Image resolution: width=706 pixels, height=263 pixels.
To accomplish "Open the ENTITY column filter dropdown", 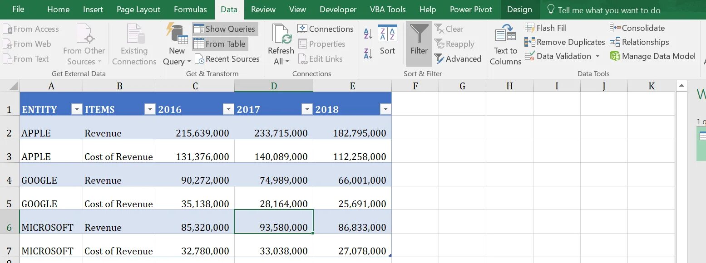I will [x=77, y=109].
